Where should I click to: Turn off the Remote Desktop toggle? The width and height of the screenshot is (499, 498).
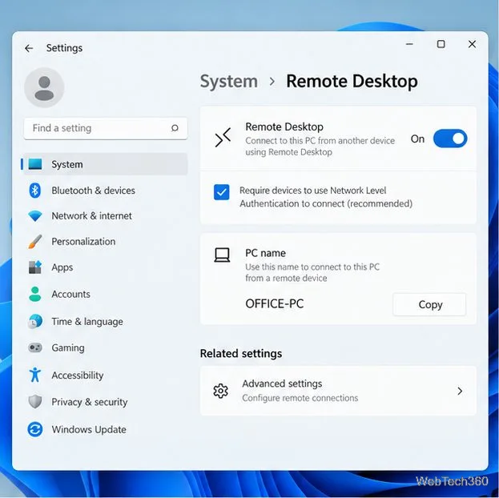pos(450,139)
